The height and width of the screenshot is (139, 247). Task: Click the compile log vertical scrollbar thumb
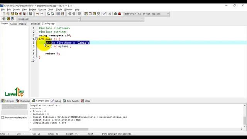[244, 120]
